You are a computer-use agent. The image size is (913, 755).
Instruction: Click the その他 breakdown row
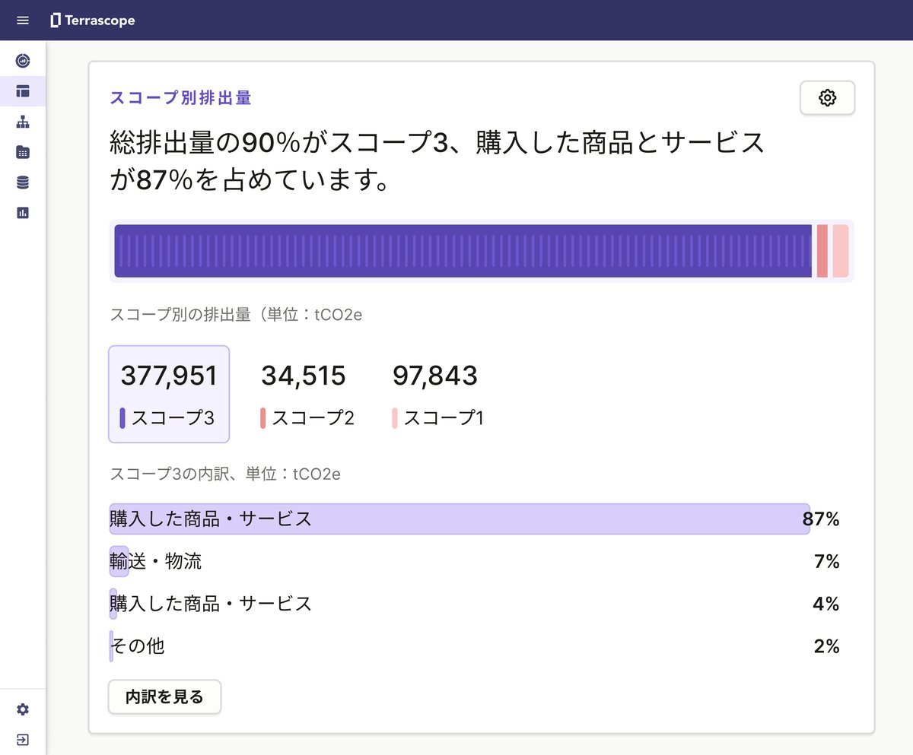coord(474,646)
